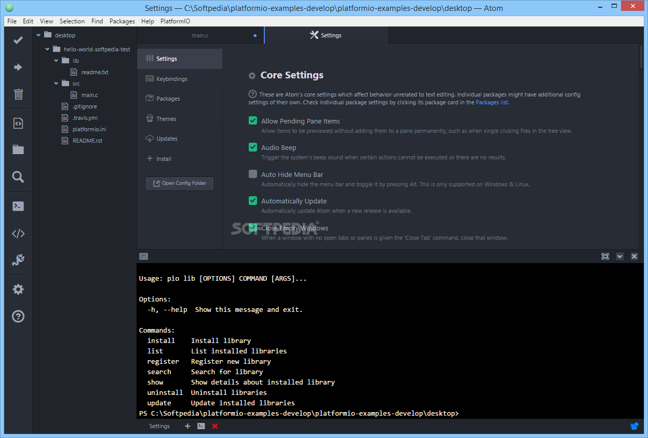The image size is (648, 438).
Task: Go to Install settings section
Action: (x=180, y=159)
